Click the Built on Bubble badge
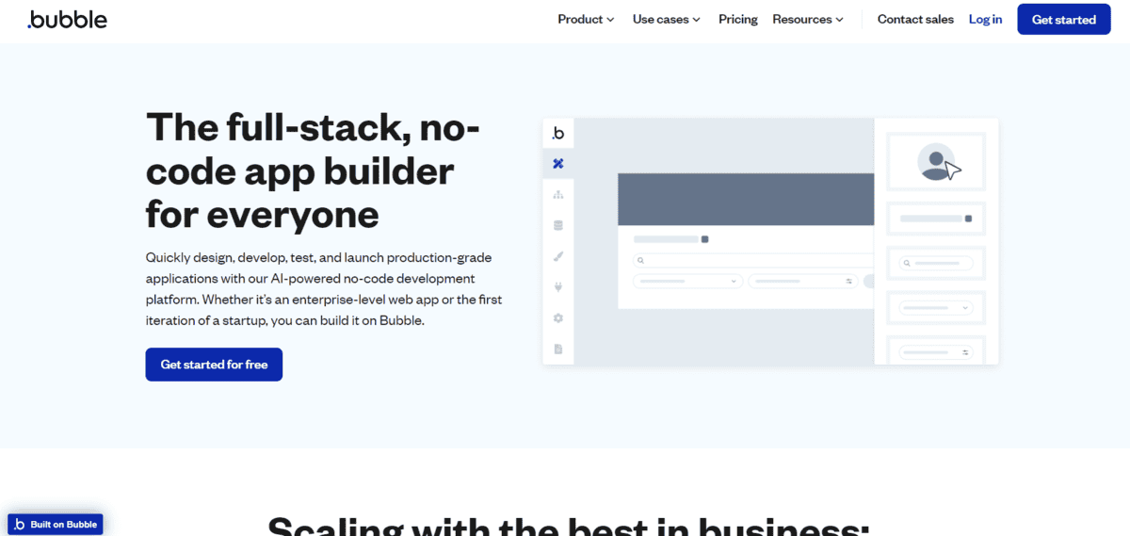This screenshot has height=536, width=1130. (x=56, y=524)
